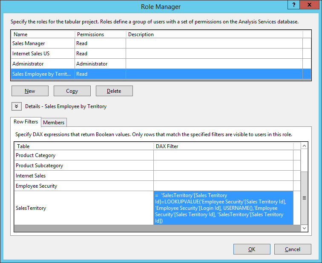Click DAX Filter cell for Employee Security

click(x=223, y=186)
